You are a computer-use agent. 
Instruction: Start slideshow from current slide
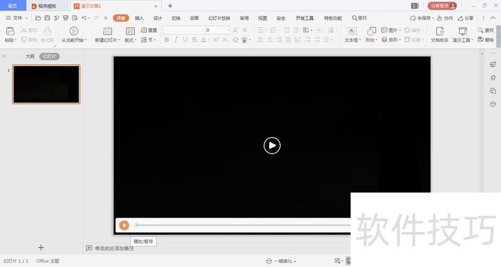(74, 31)
